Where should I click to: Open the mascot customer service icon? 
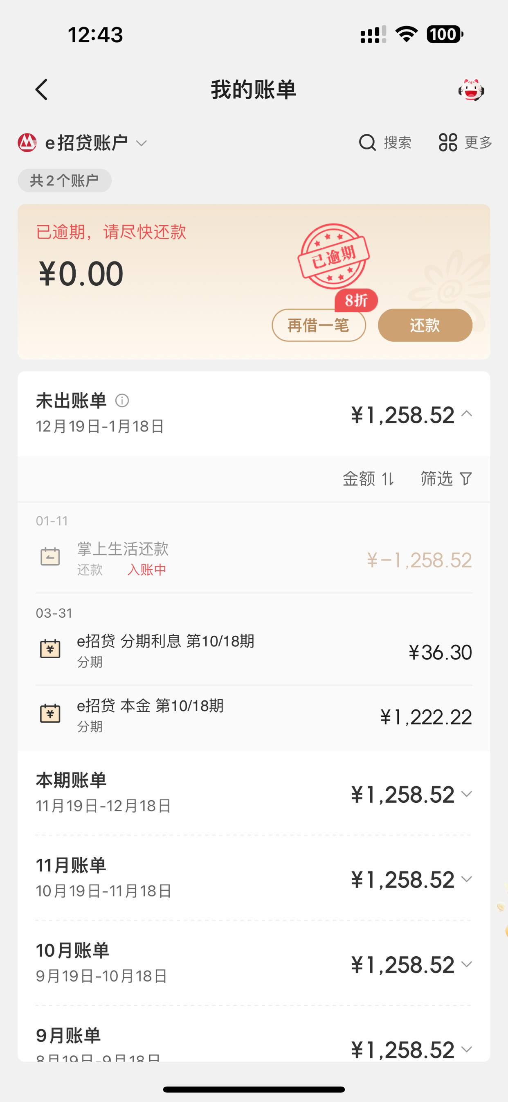tap(471, 90)
